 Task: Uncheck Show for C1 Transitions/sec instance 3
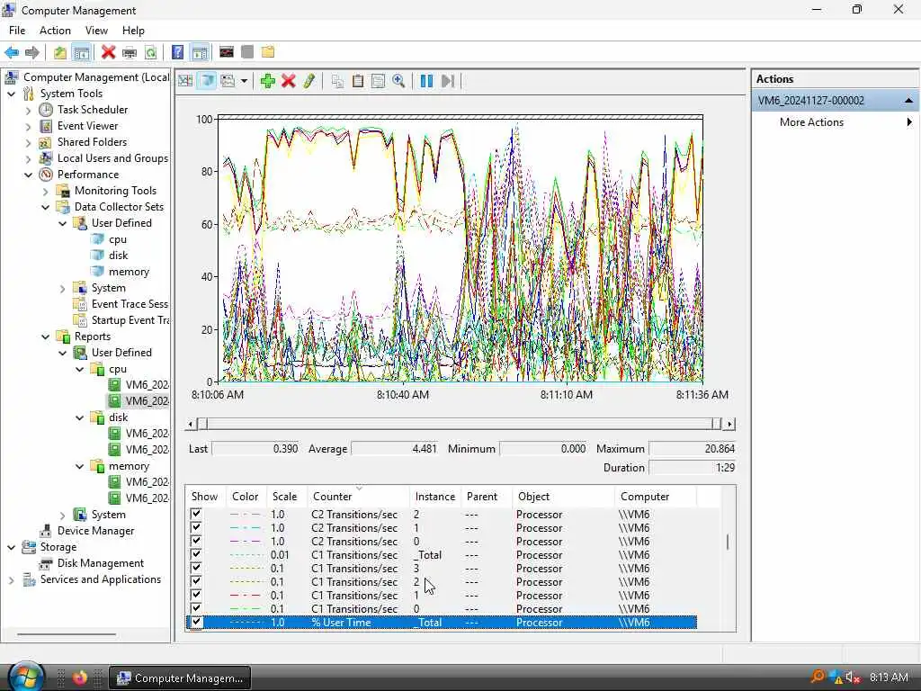pyautogui.click(x=196, y=568)
